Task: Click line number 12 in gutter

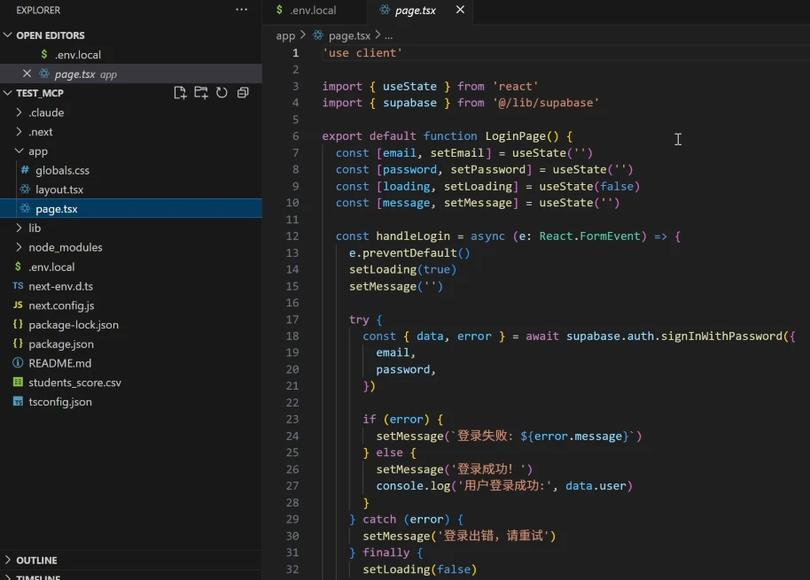Action: point(292,236)
